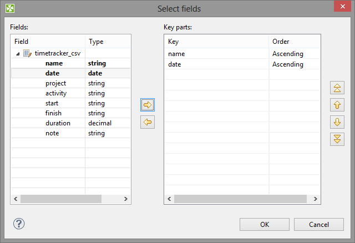355x243 pixels.
Task: Select the project field
Action: (55, 83)
